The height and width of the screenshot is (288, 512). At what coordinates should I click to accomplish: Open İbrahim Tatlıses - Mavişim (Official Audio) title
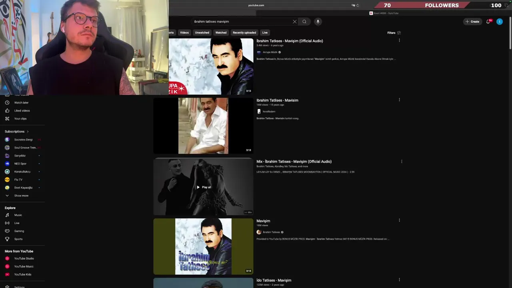pos(290,41)
